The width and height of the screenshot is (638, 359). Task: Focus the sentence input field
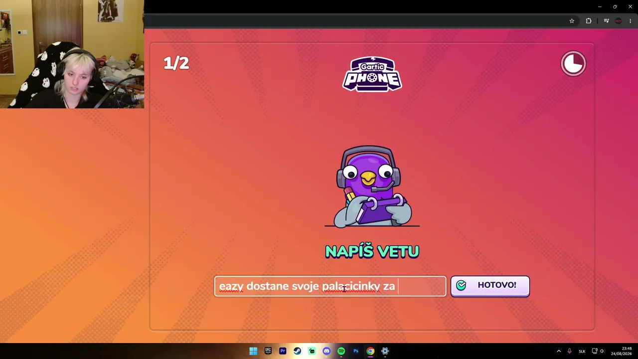330,286
